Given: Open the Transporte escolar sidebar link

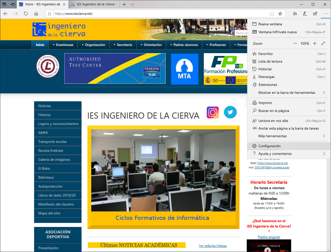Looking at the screenshot, I should (53, 142).
